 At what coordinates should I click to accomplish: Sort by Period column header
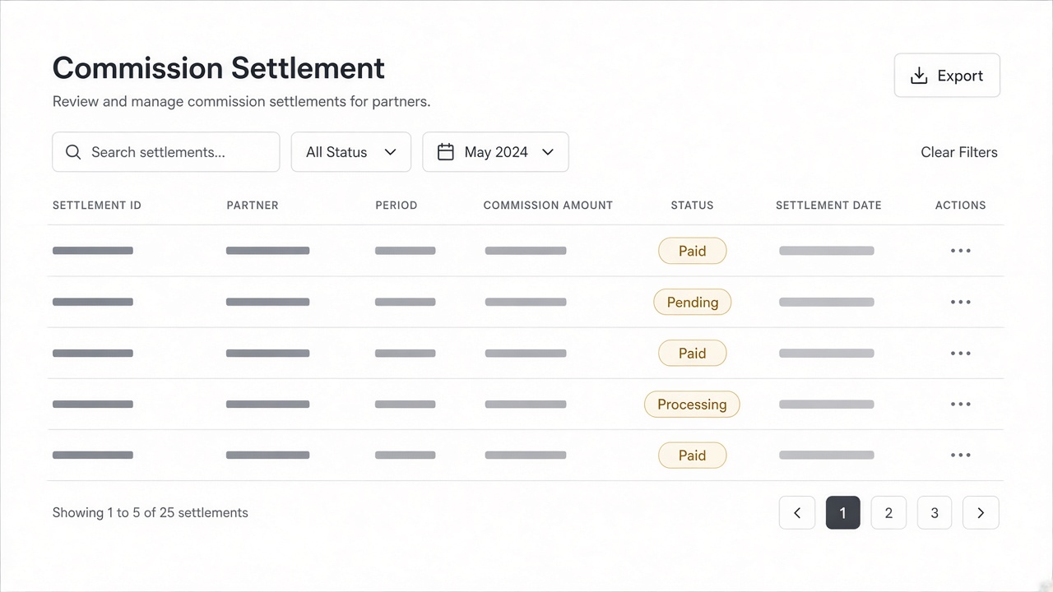(x=397, y=205)
